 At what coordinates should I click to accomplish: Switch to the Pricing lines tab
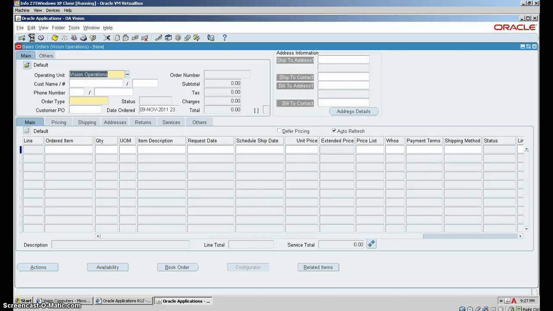point(59,122)
